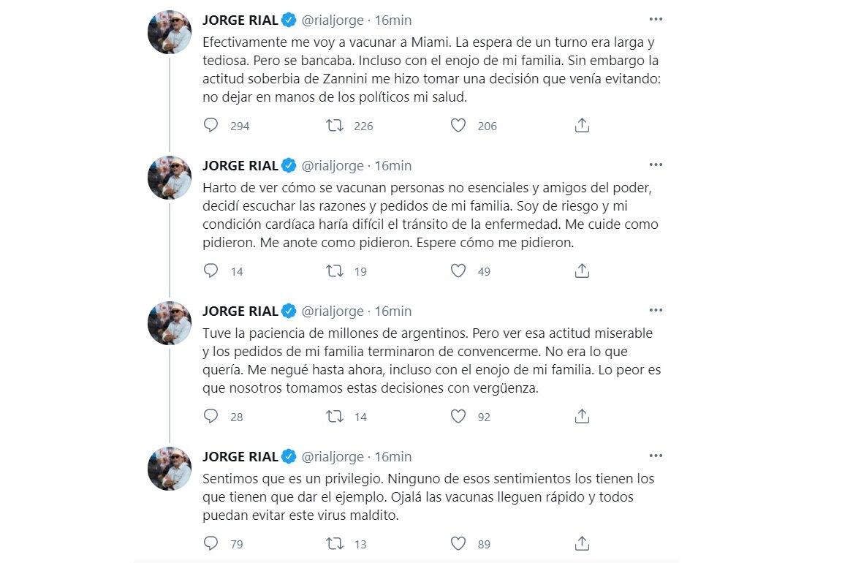
Task: Retweet the tweet with 19 retweets
Action: coord(335,271)
